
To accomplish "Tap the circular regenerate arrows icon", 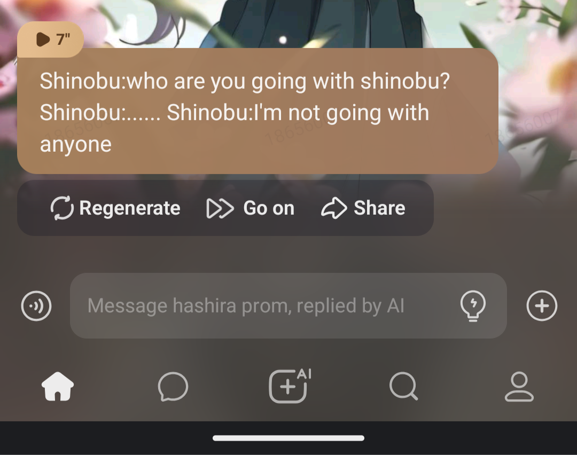I will coord(62,208).
